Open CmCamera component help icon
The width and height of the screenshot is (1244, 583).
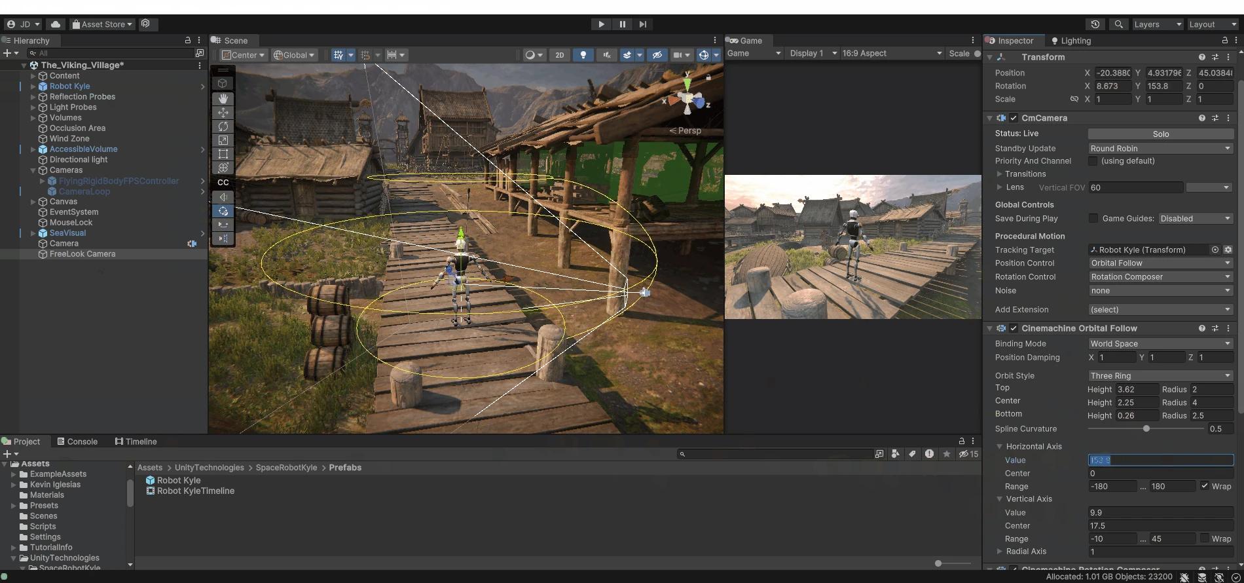1201,118
